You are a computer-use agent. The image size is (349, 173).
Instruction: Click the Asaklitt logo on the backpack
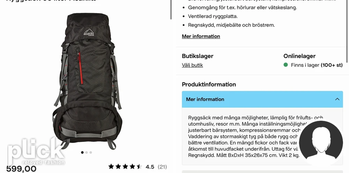89,32
